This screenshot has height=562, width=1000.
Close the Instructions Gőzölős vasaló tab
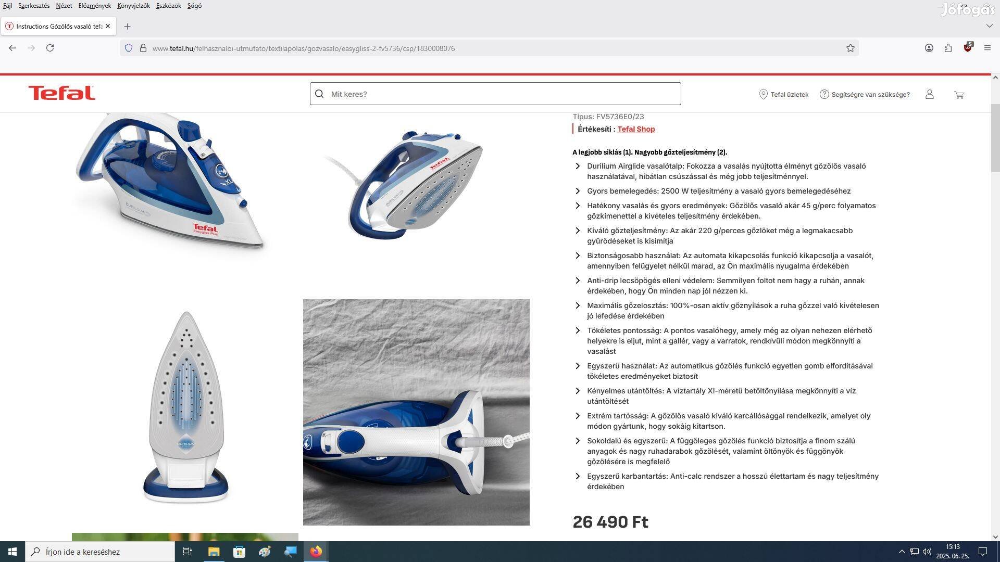(108, 26)
